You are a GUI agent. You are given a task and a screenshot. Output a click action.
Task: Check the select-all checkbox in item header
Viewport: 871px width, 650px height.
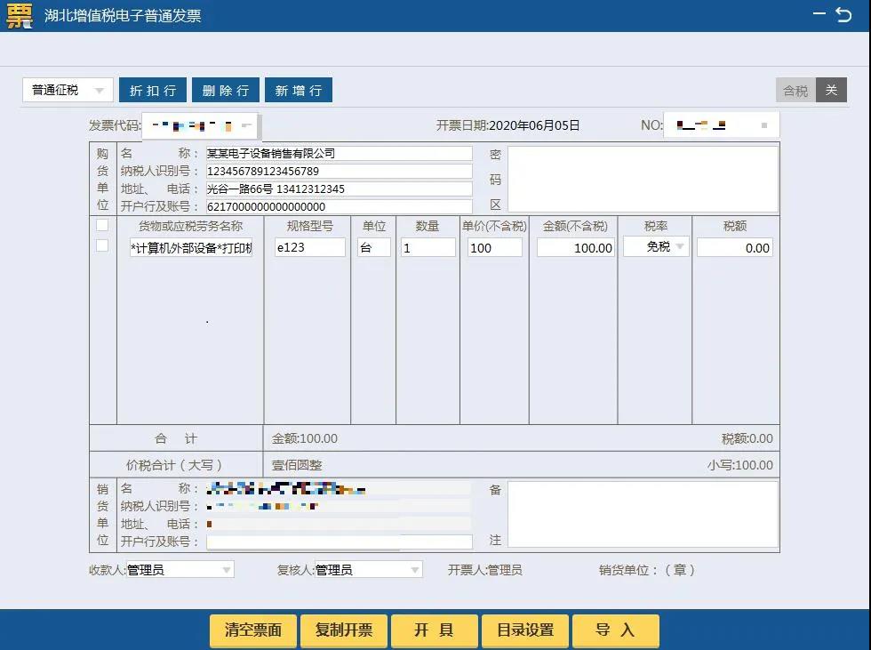point(102,226)
